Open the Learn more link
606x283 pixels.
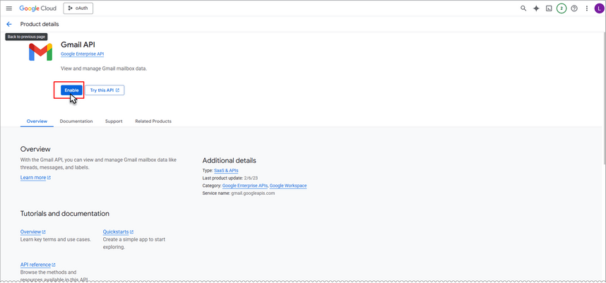(x=35, y=178)
